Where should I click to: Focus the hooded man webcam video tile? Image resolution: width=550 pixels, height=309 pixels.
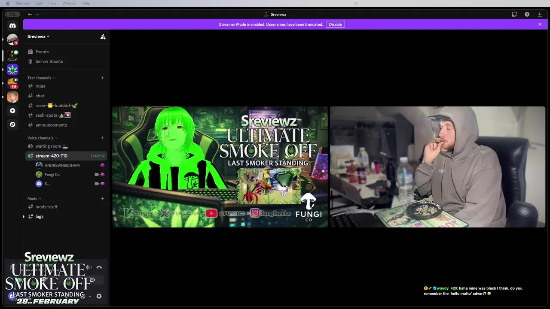(437, 167)
